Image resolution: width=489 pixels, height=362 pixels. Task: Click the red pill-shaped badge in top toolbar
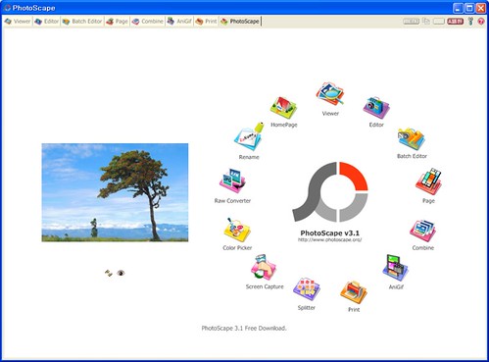(455, 22)
